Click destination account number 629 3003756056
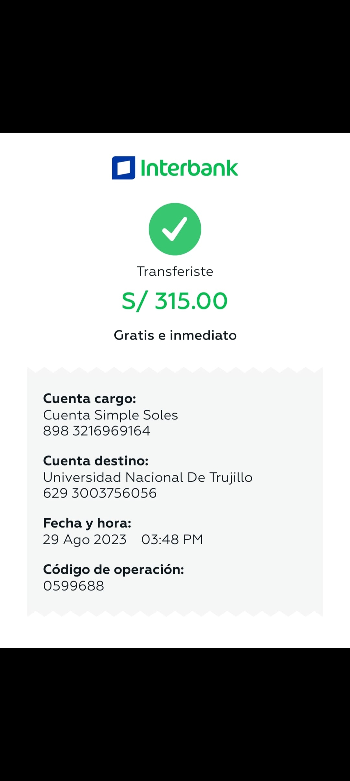350x781 pixels. [100, 493]
